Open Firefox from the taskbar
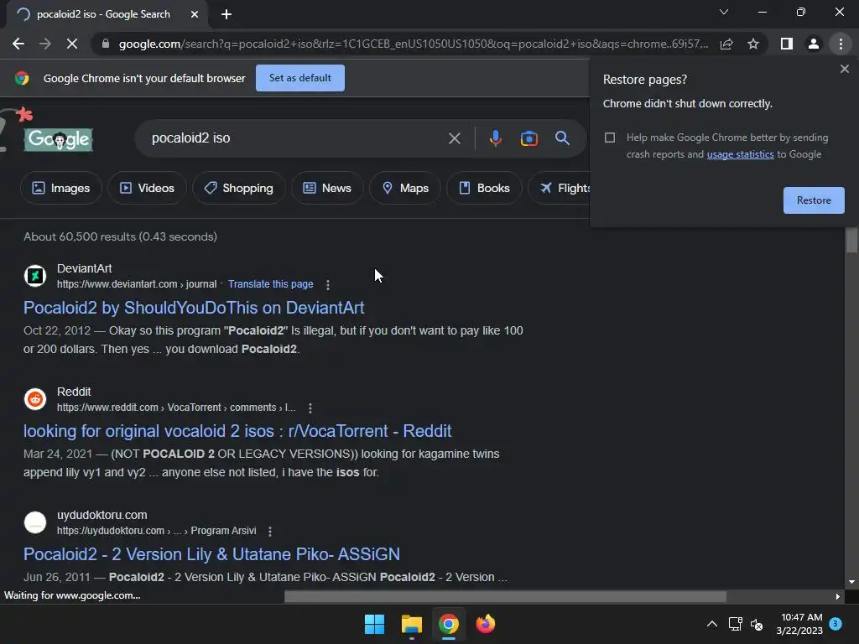 click(x=486, y=624)
